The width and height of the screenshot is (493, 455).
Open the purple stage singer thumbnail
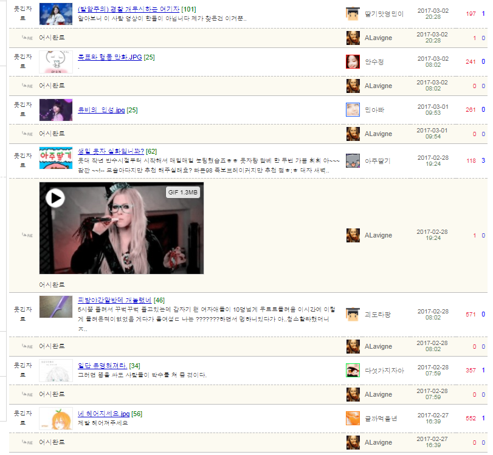[x=56, y=110]
